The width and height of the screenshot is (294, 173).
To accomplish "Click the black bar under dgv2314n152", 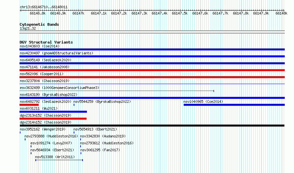I will click(152, 126).
